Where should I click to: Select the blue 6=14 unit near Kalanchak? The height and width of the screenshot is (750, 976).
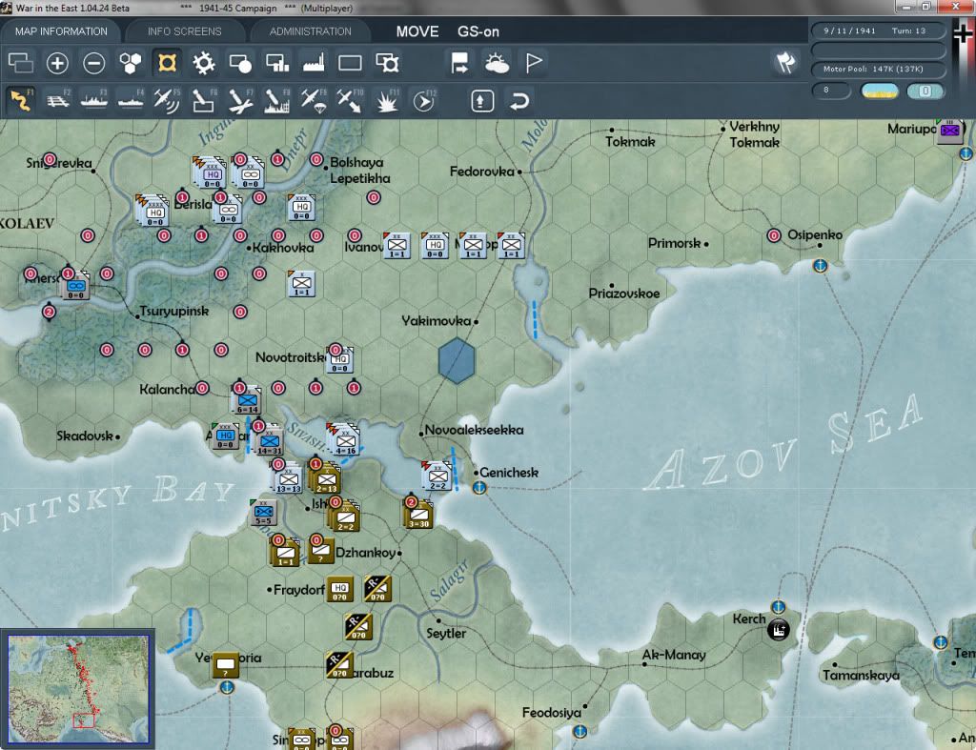coord(247,400)
